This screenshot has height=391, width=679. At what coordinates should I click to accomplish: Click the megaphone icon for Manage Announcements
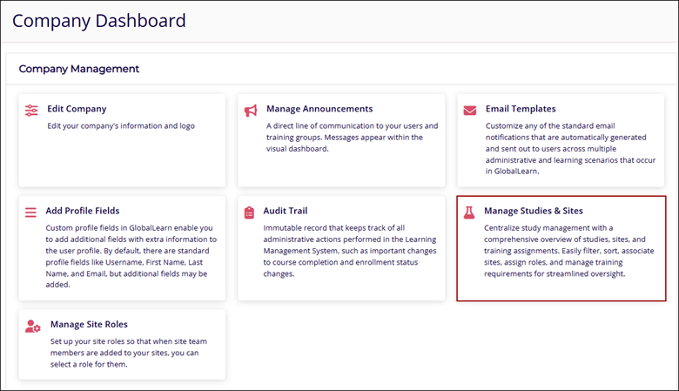251,111
